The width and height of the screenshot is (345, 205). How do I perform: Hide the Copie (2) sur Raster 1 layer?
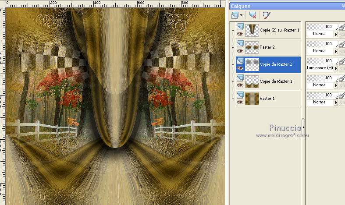coord(240,34)
